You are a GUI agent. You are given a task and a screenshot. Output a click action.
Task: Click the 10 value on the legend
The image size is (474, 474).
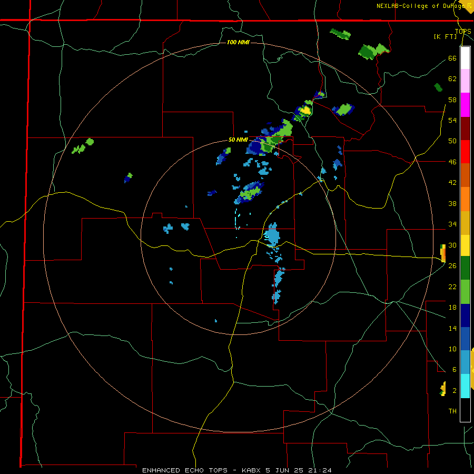point(452,349)
